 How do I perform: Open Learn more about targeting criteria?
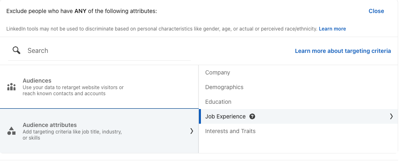pos(343,51)
